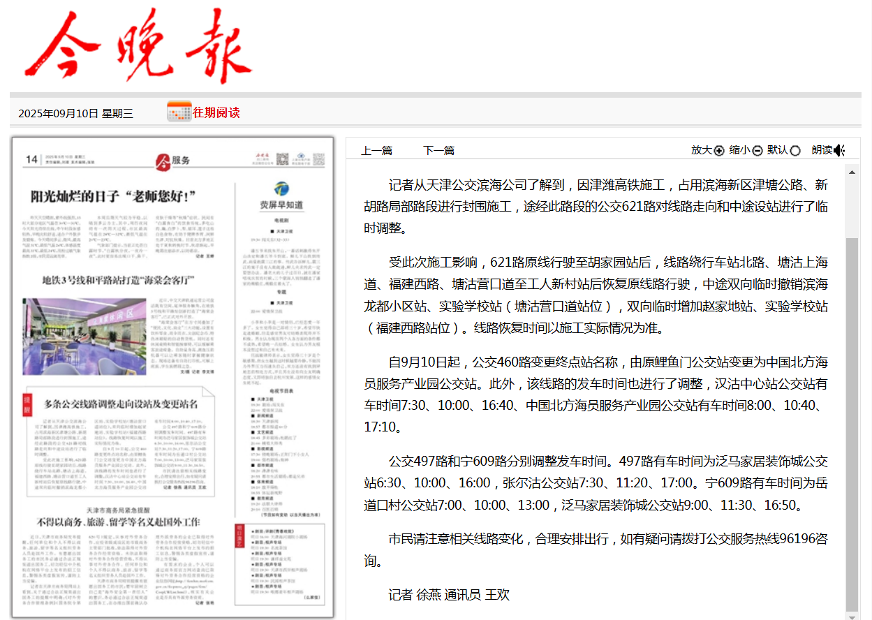Click the zoom-out minus icon beside 缩小
This screenshot has width=872, height=620.
click(x=757, y=150)
